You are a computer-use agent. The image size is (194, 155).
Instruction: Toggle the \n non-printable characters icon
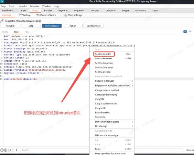point(190,31)
